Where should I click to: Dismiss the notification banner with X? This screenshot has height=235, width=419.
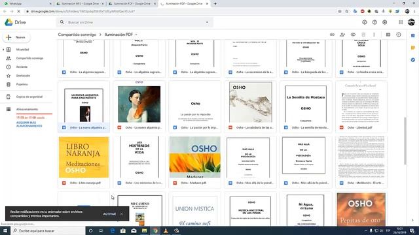point(122,214)
